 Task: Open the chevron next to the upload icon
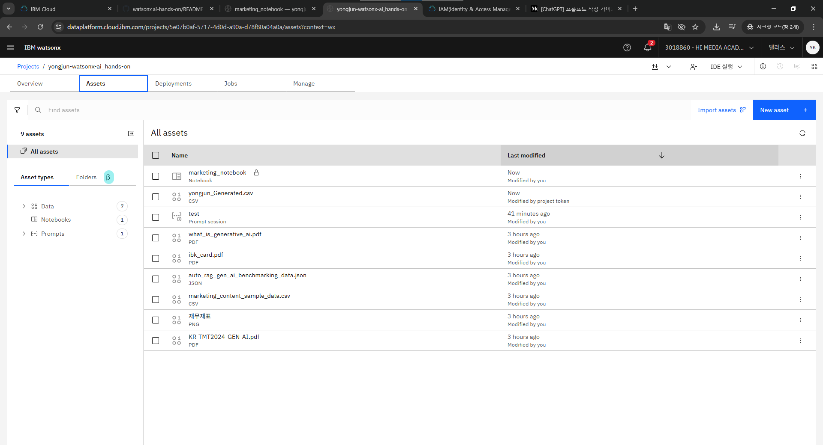[x=669, y=67]
